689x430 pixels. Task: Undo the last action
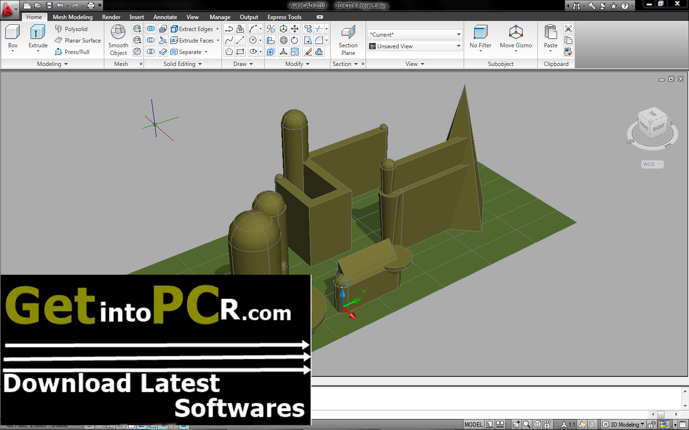coord(60,6)
